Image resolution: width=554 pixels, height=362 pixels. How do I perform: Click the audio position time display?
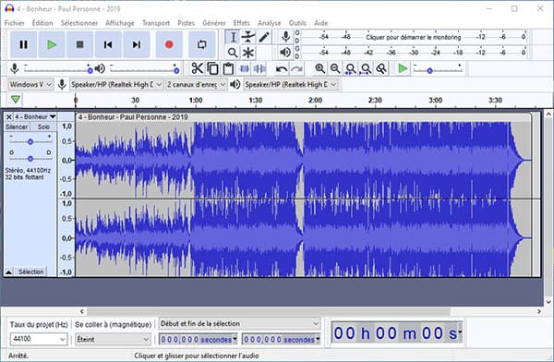(397, 333)
